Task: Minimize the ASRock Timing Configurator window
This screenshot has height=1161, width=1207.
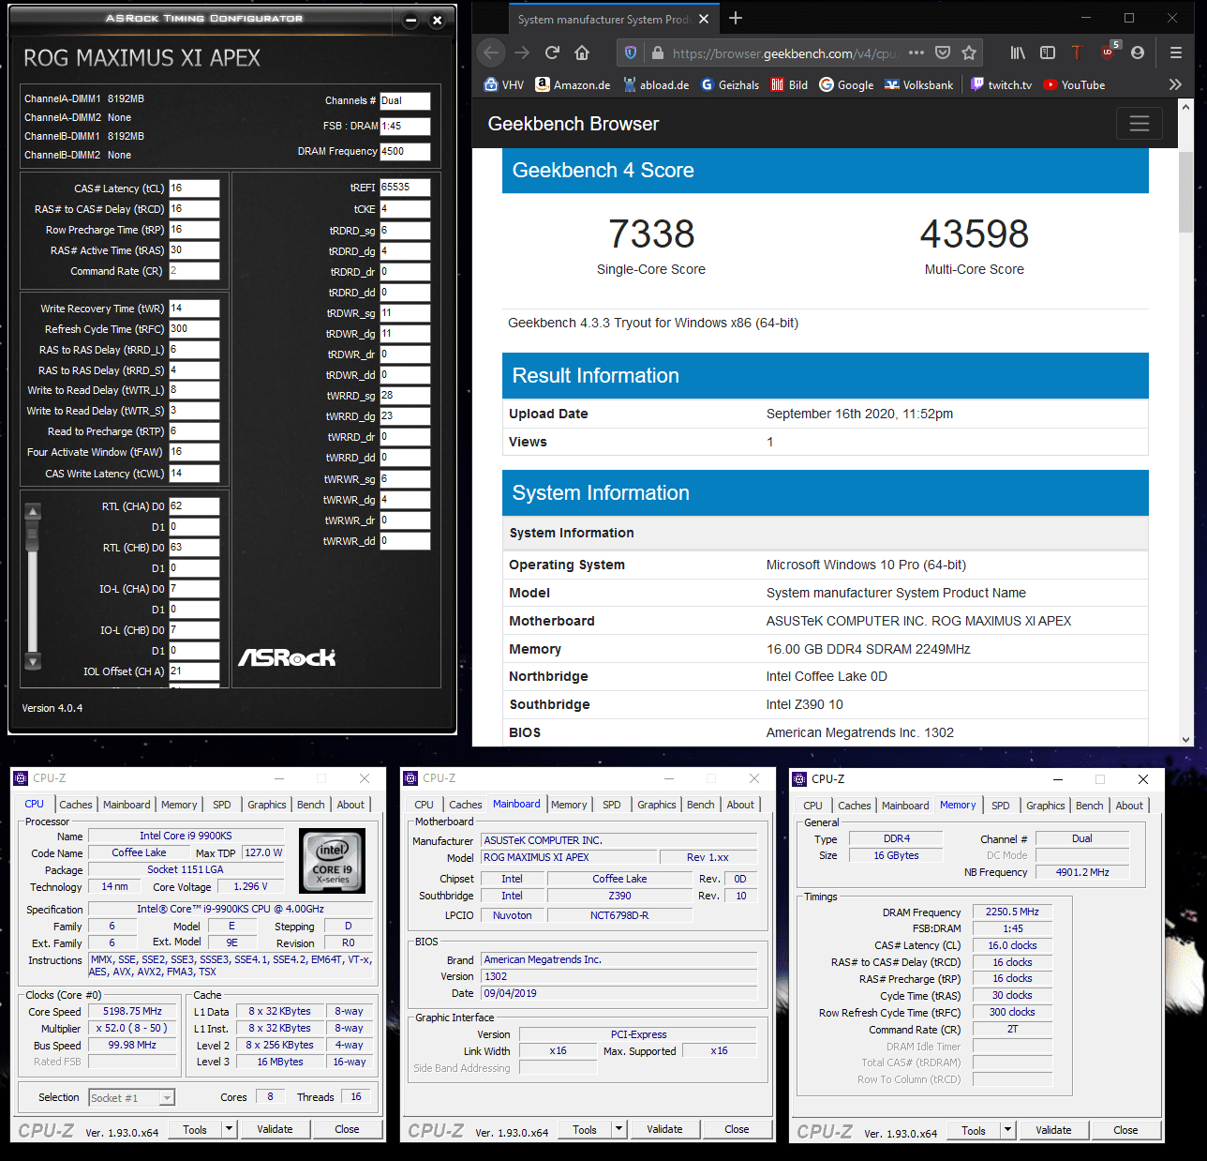Action: tap(410, 20)
